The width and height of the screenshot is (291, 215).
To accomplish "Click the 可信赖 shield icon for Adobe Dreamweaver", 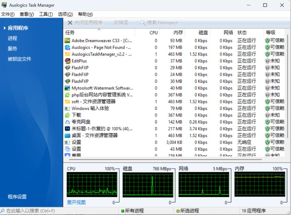I will pyautogui.click(x=267, y=41).
